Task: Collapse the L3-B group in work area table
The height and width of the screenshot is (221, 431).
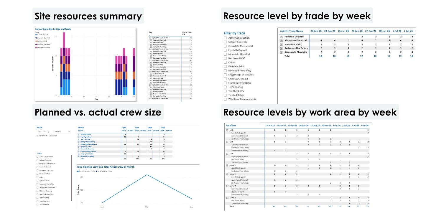Action: point(227,154)
